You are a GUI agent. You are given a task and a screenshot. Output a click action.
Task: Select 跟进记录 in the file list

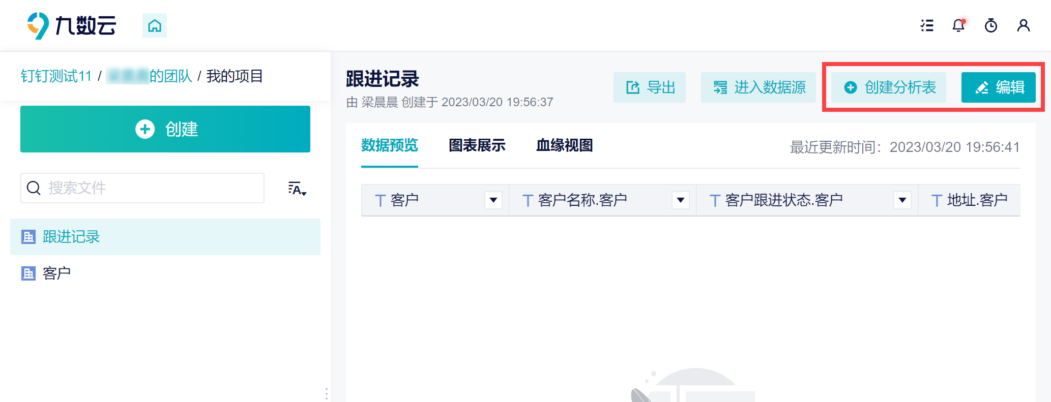(165, 237)
